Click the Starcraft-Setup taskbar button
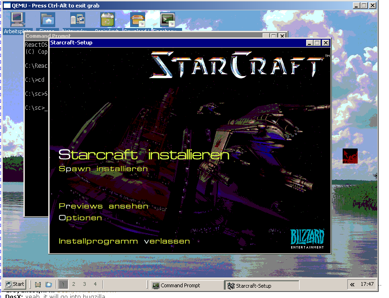The width and height of the screenshot is (389, 298). (262, 286)
